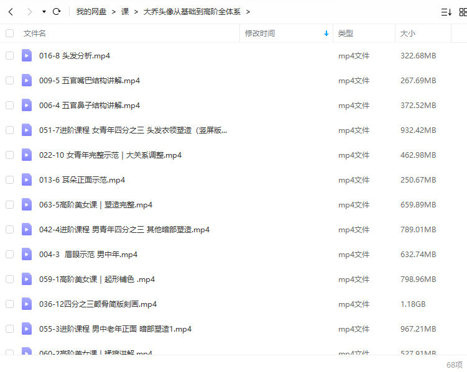Expand the navigation history dropdown arrow
This screenshot has width=467, height=372.
(44, 12)
